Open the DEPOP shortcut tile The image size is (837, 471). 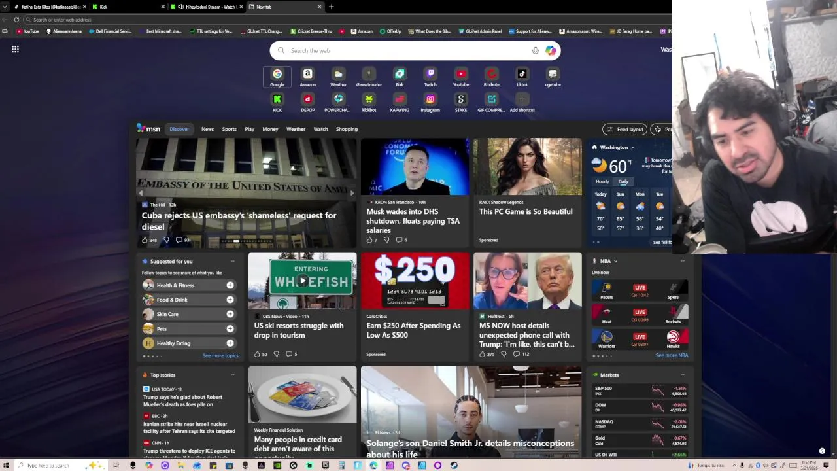pyautogui.click(x=307, y=103)
